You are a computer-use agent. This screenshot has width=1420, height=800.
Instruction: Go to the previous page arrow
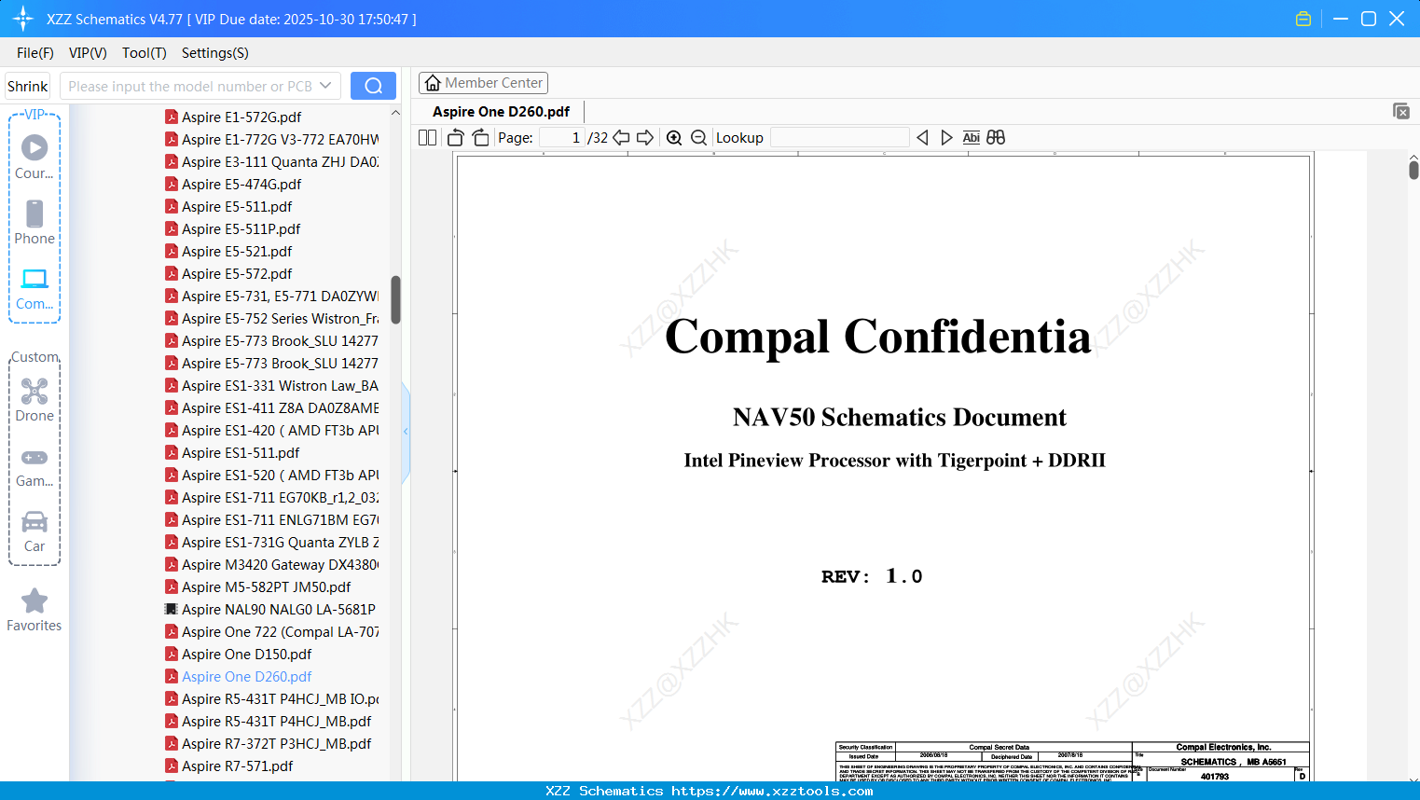tap(621, 138)
